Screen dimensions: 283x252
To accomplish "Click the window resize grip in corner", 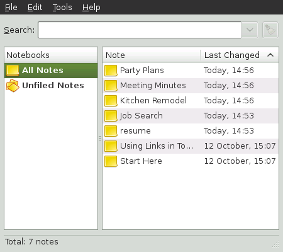I will click(276, 244).
